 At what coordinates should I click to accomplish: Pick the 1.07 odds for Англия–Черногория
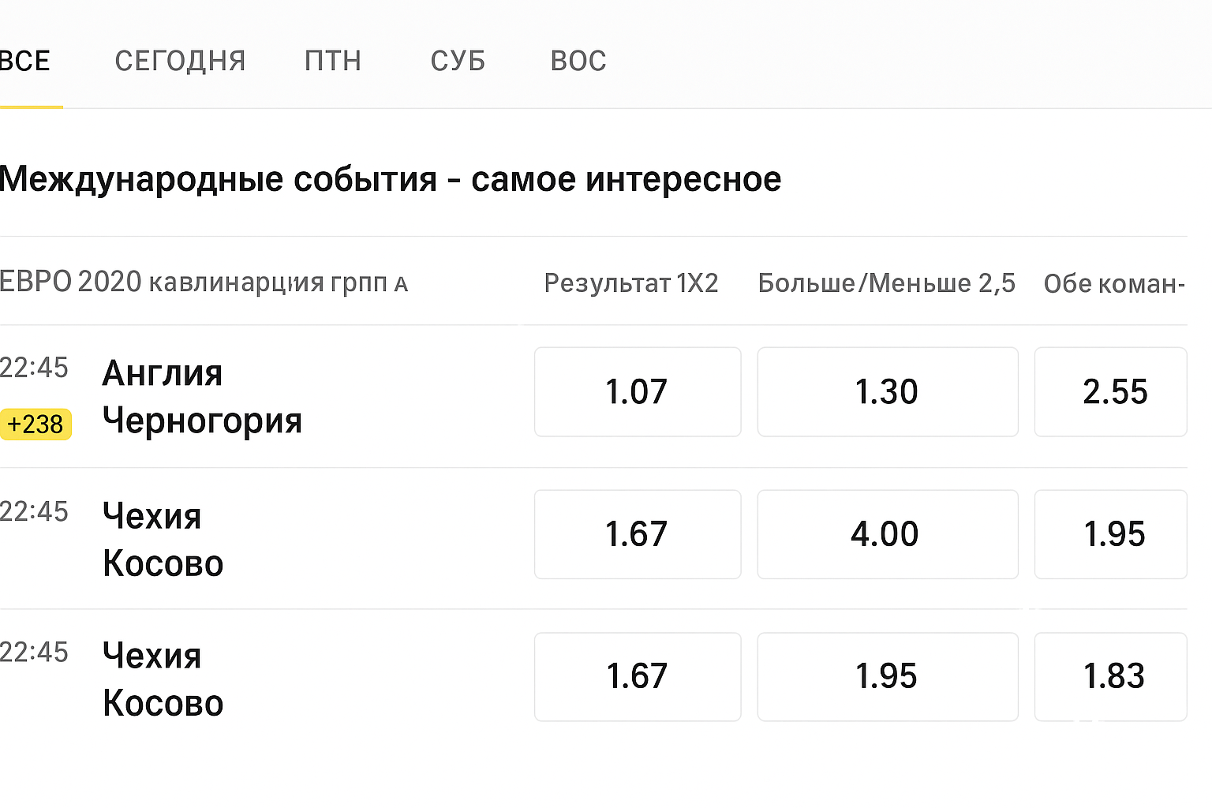point(637,392)
